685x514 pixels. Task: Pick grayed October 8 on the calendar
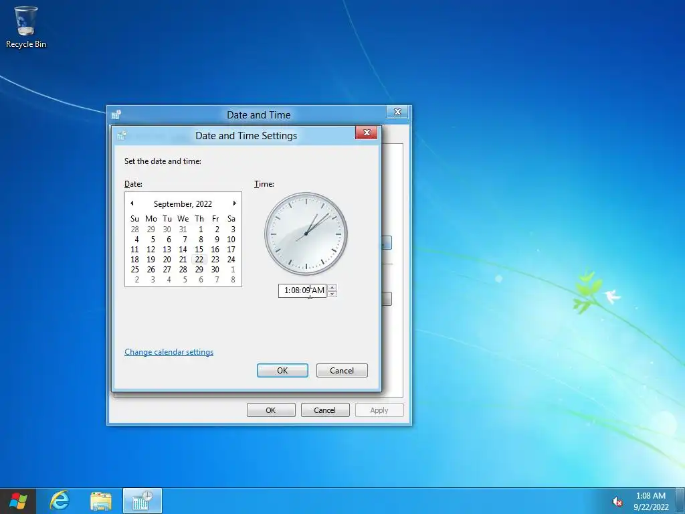pyautogui.click(x=233, y=279)
